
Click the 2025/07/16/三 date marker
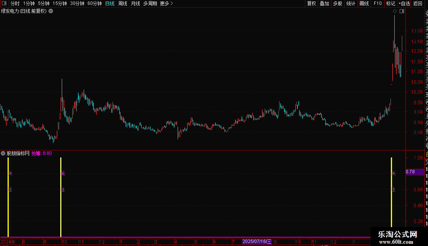257,241
